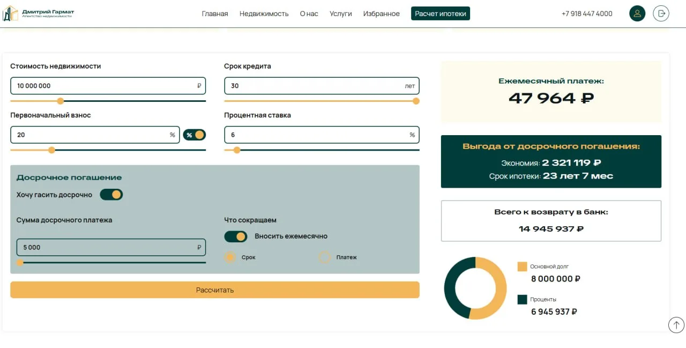Open the Избранное page
Image resolution: width=686 pixels, height=348 pixels.
tap(382, 14)
